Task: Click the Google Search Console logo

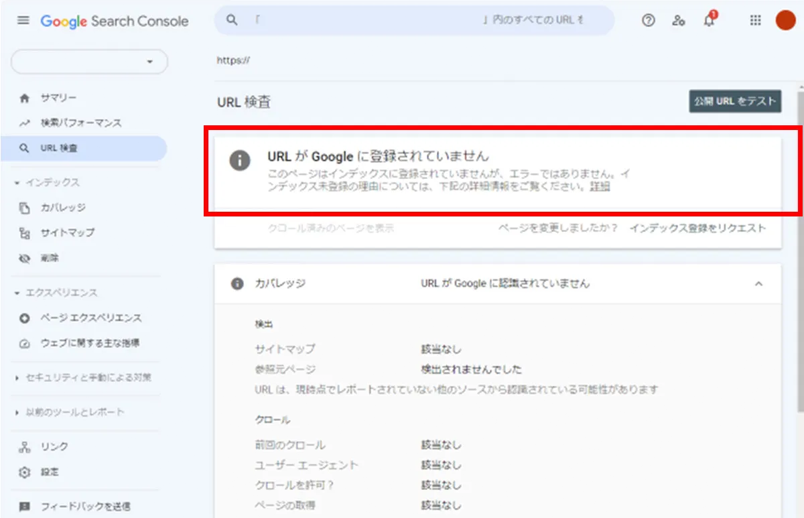Action: tap(115, 21)
